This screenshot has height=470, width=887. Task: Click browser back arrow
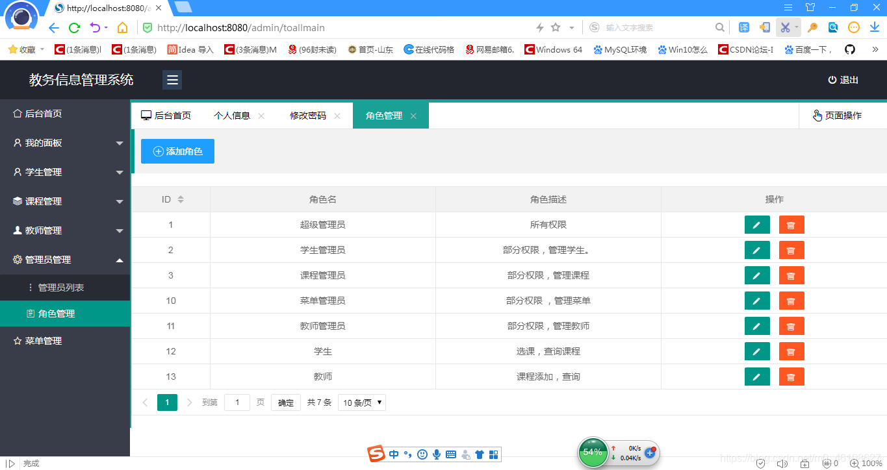pos(54,28)
